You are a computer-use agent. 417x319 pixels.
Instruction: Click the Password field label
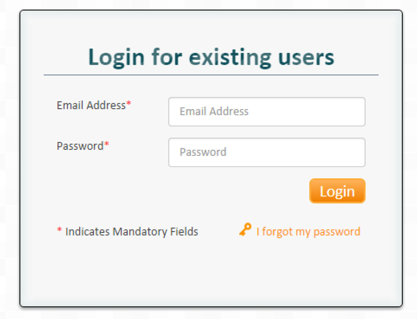80,146
